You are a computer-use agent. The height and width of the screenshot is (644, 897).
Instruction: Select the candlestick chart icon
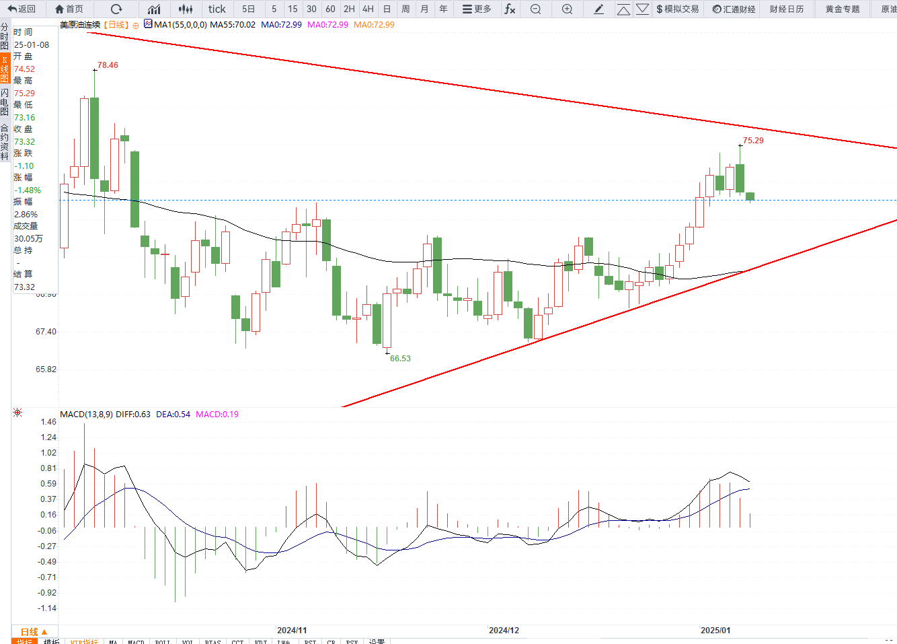(x=186, y=9)
